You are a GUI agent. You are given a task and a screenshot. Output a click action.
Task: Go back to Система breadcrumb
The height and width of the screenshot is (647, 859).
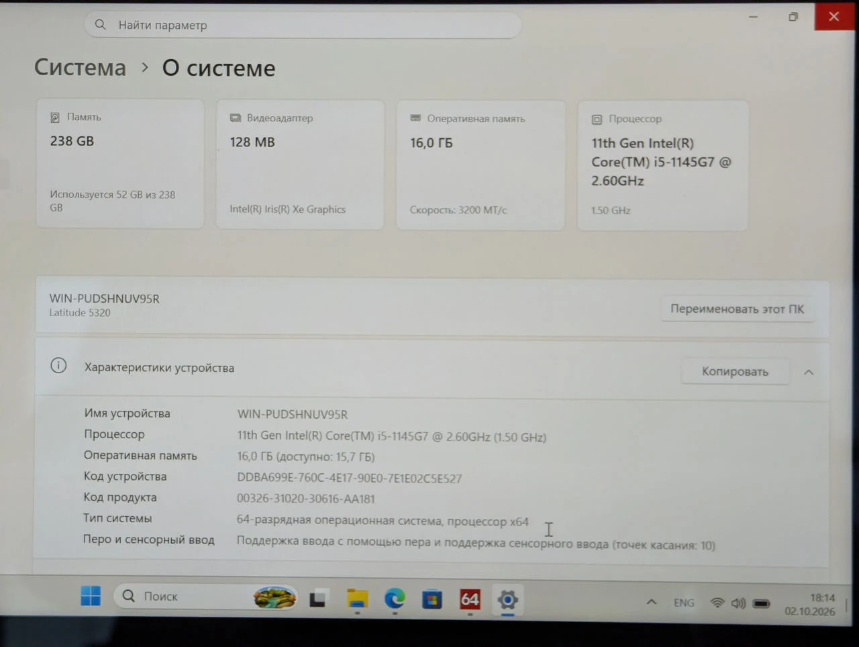[x=80, y=67]
